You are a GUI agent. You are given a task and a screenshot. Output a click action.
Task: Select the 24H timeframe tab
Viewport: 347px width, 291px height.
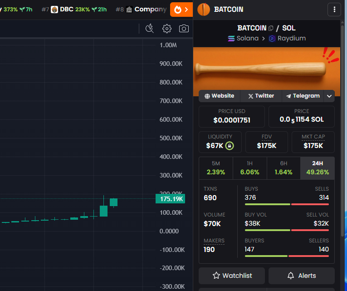(318, 168)
